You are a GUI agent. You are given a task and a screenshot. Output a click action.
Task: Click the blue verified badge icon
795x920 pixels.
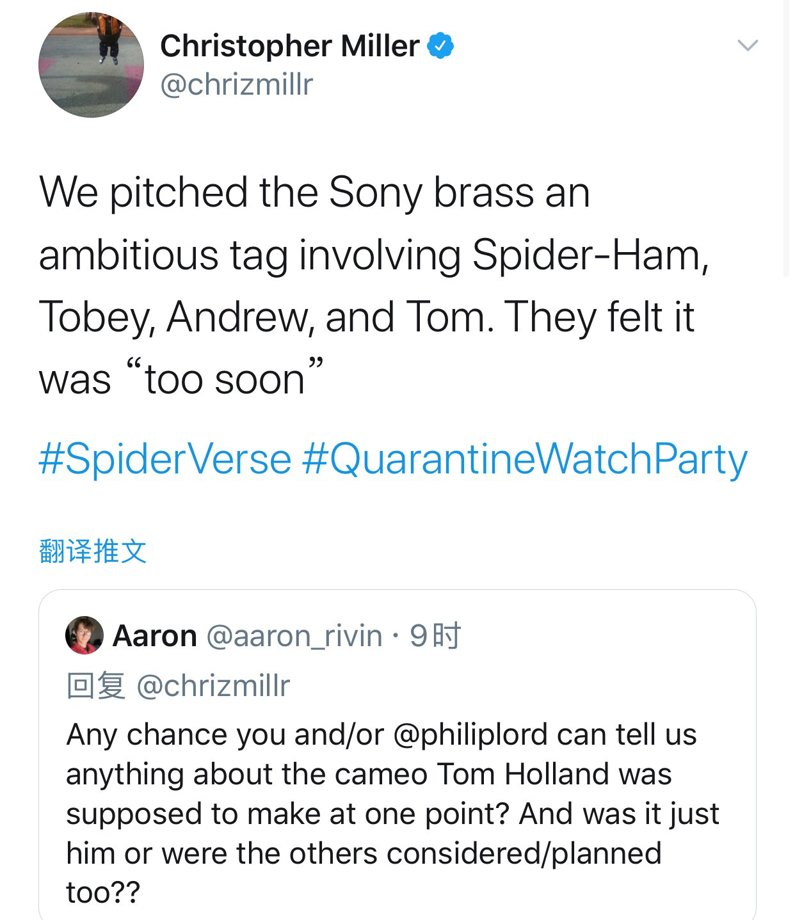(x=440, y=45)
